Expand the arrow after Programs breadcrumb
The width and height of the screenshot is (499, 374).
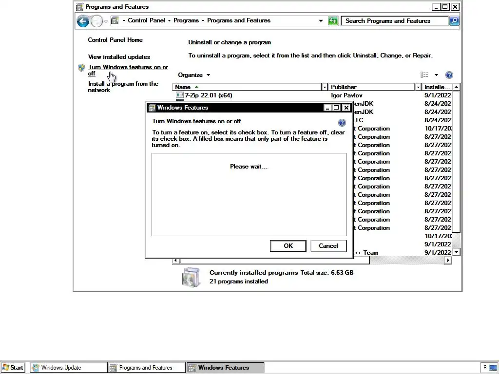203,20
